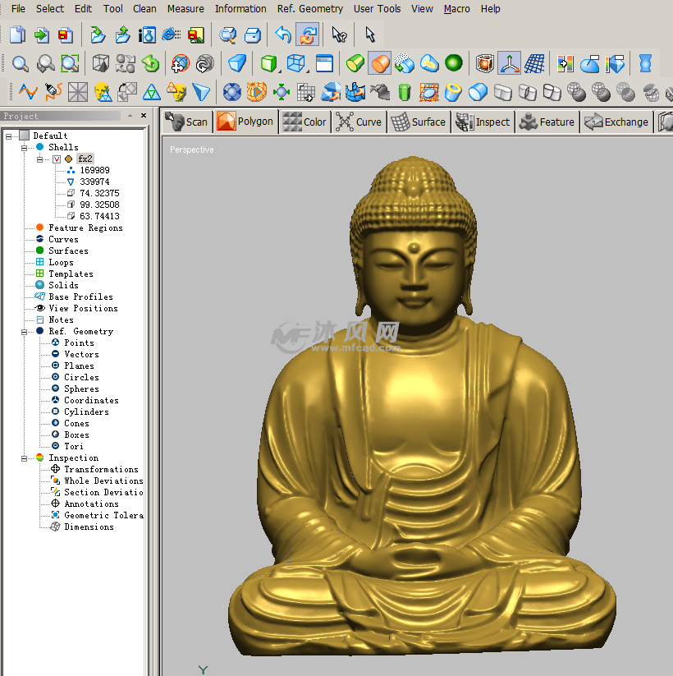The height and width of the screenshot is (676, 673).
Task: Click the first new document icon
Action: click(x=17, y=35)
